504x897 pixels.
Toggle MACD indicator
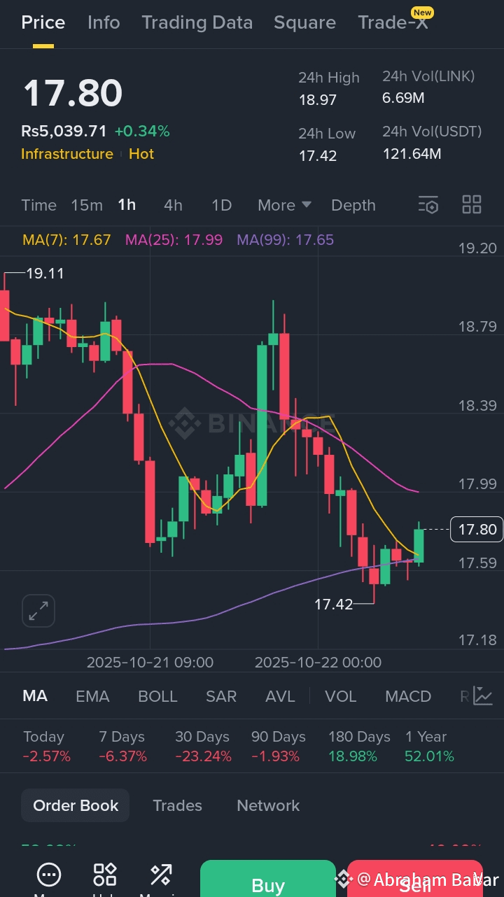[x=408, y=696]
